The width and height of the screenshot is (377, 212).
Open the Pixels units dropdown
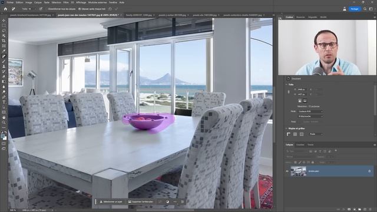316,134
